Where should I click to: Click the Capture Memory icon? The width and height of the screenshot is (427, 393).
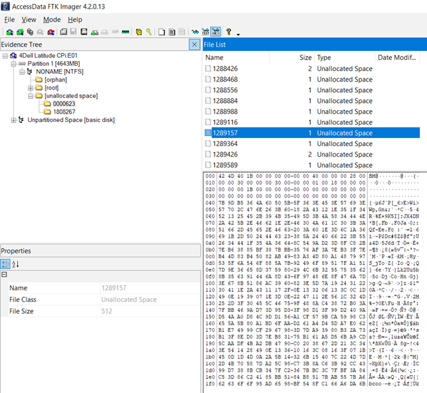pos(126,32)
